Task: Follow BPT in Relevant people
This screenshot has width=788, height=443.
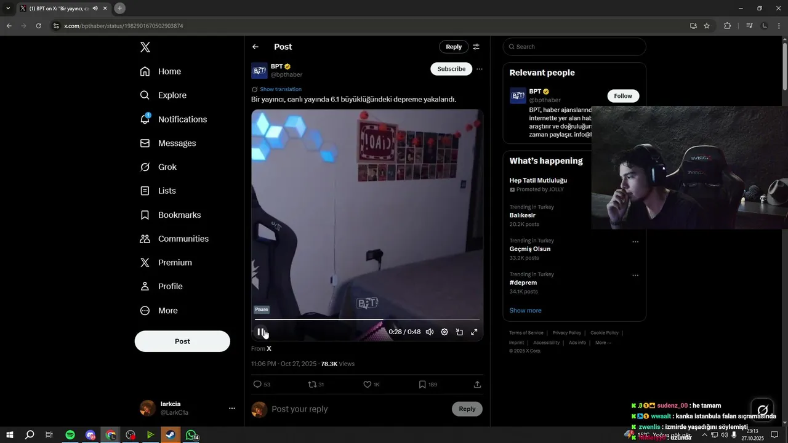Action: tap(623, 96)
